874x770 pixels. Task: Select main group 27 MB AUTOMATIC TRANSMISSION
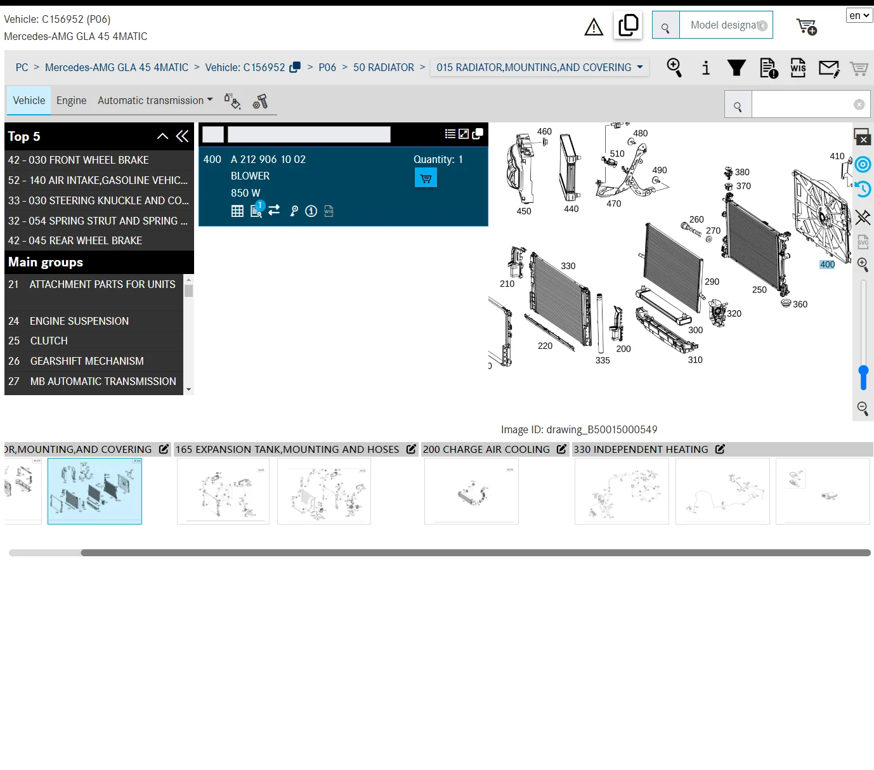(94, 381)
